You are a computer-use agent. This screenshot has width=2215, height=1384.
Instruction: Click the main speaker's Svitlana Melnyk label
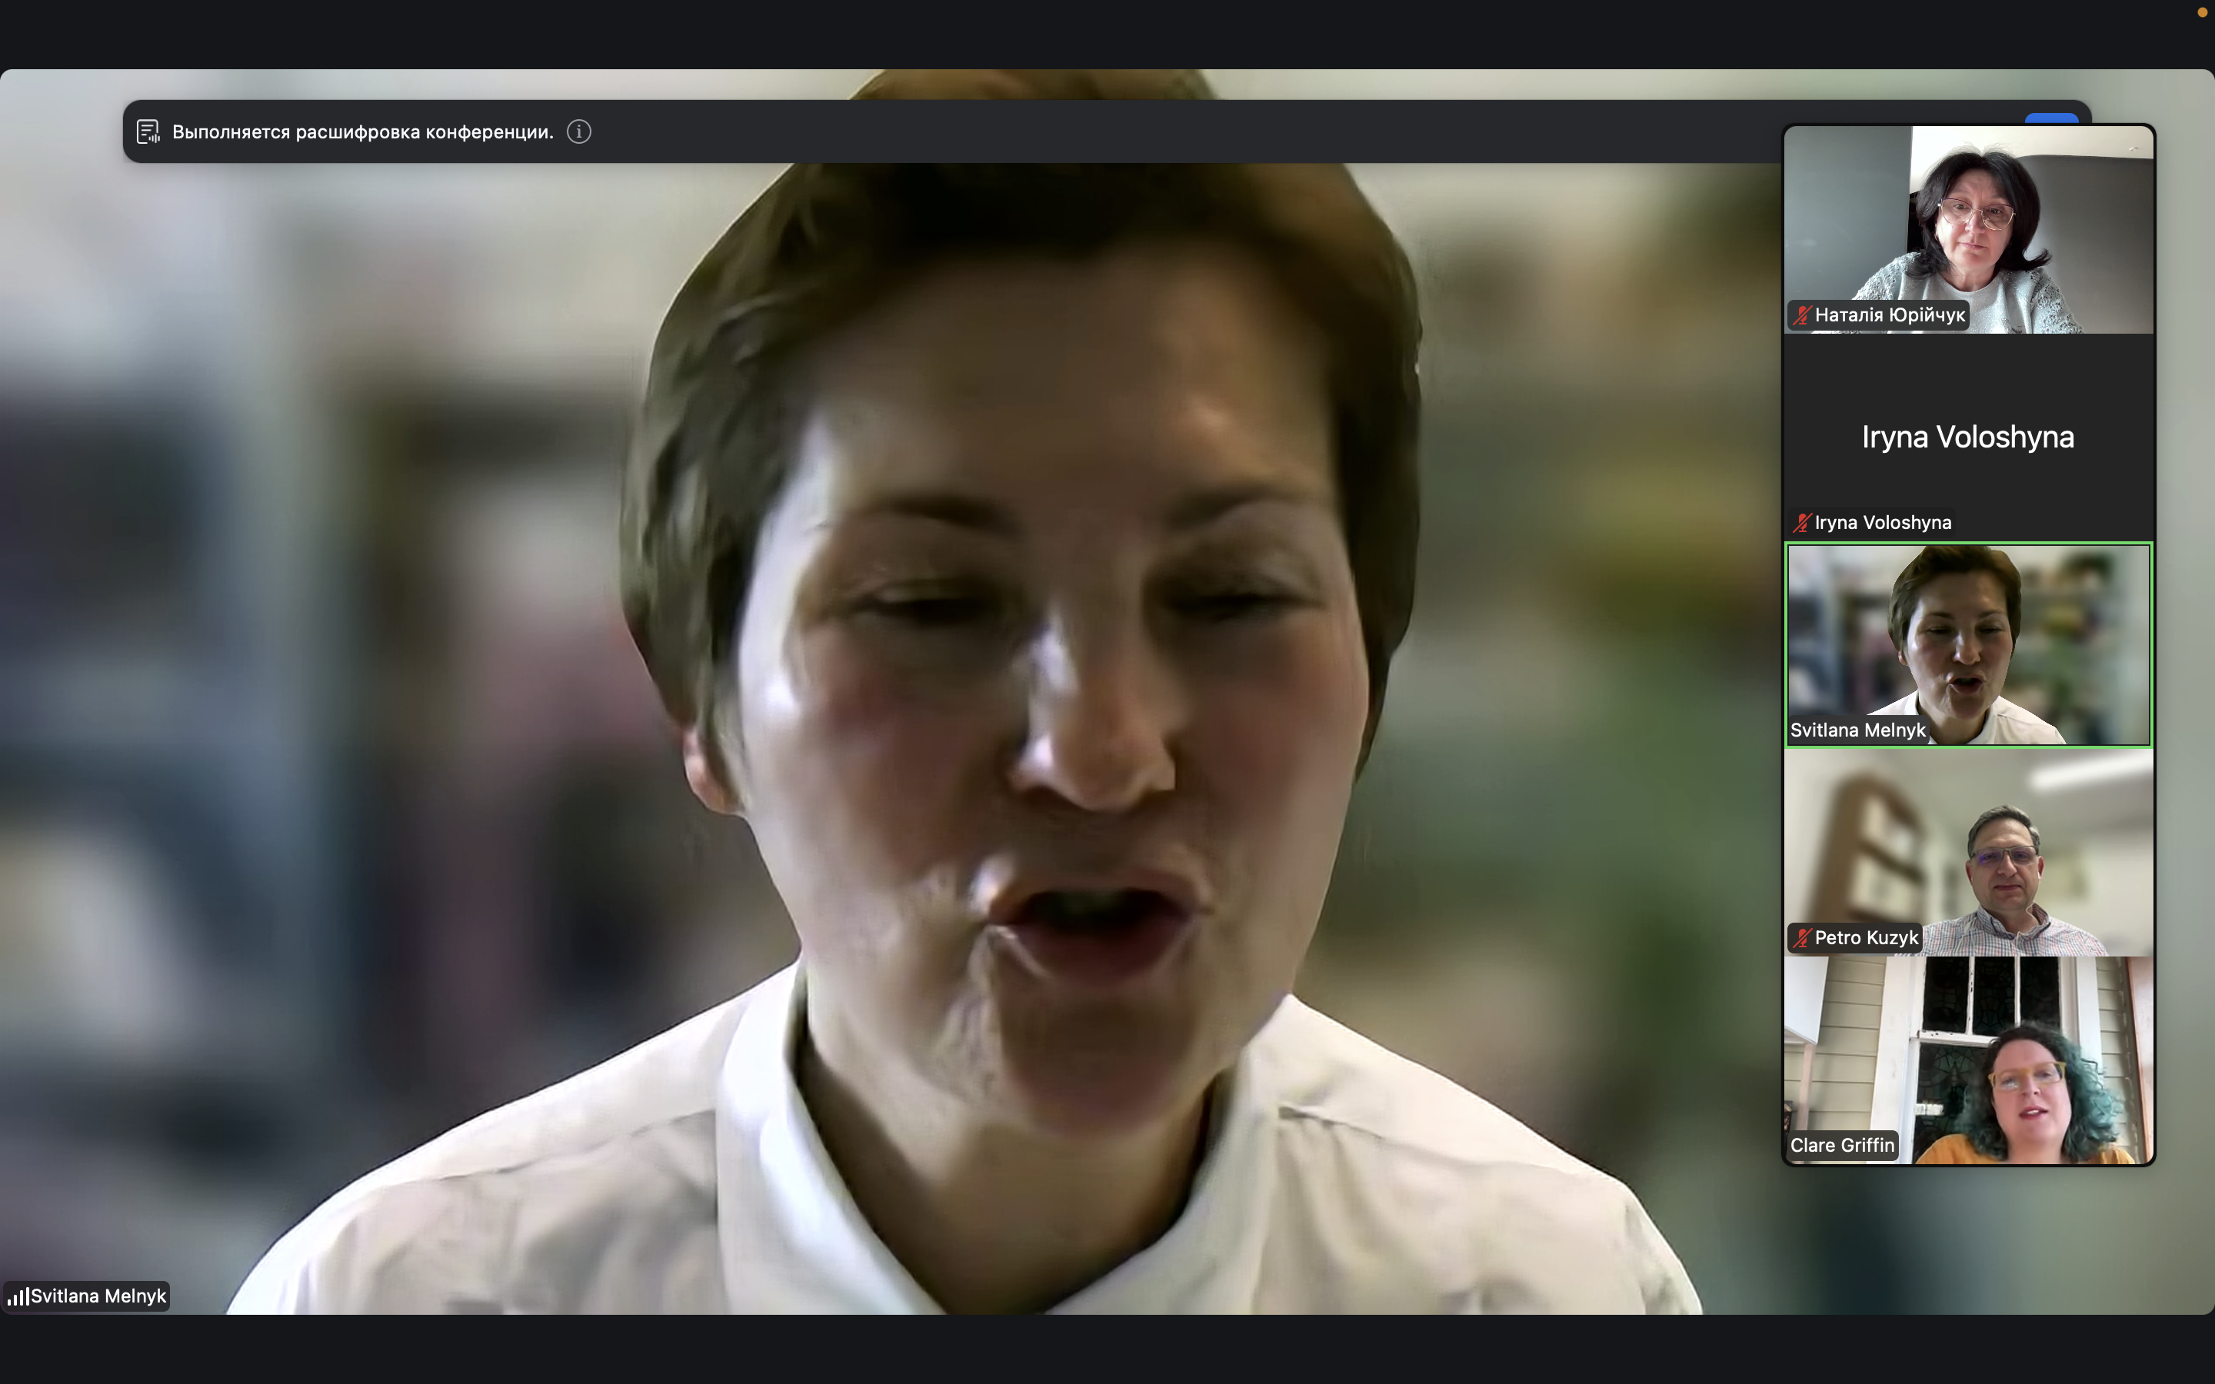tap(98, 1296)
